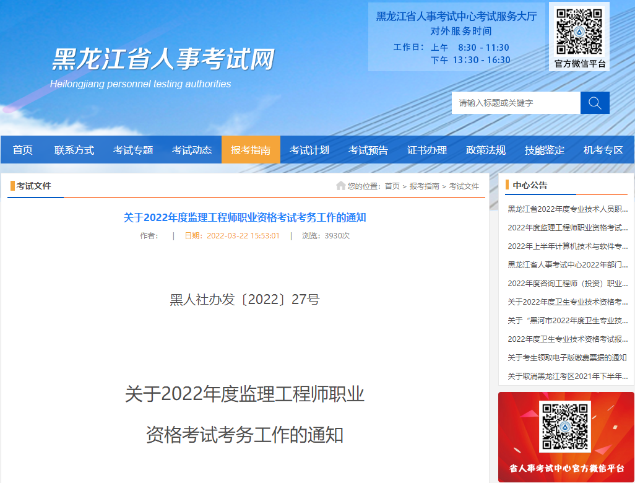Open announcement 关于考生领取电子版缴费票据的通知
Image resolution: width=635 pixels, height=483 pixels.
(567, 358)
